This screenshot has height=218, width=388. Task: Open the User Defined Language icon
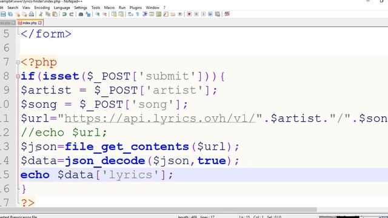click(152, 14)
